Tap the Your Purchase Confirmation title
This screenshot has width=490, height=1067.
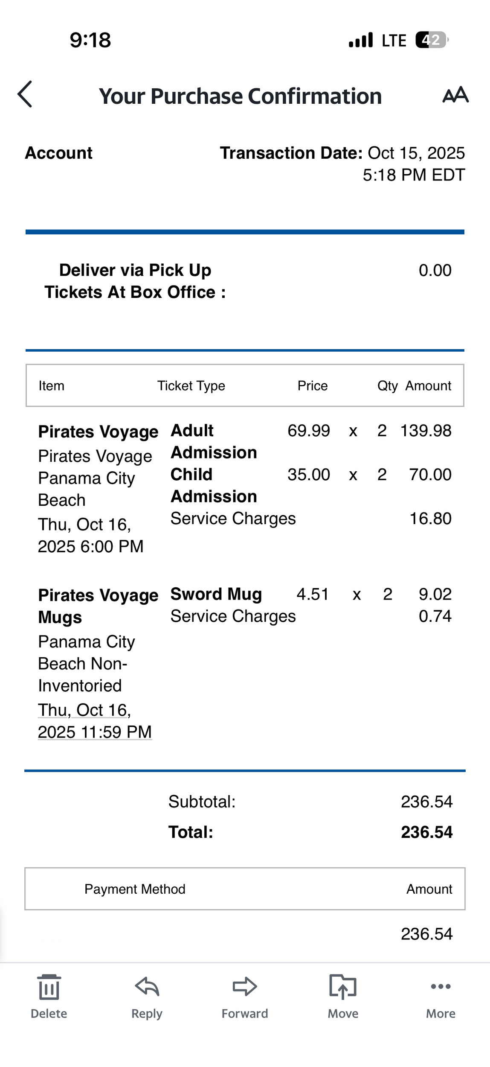(240, 96)
